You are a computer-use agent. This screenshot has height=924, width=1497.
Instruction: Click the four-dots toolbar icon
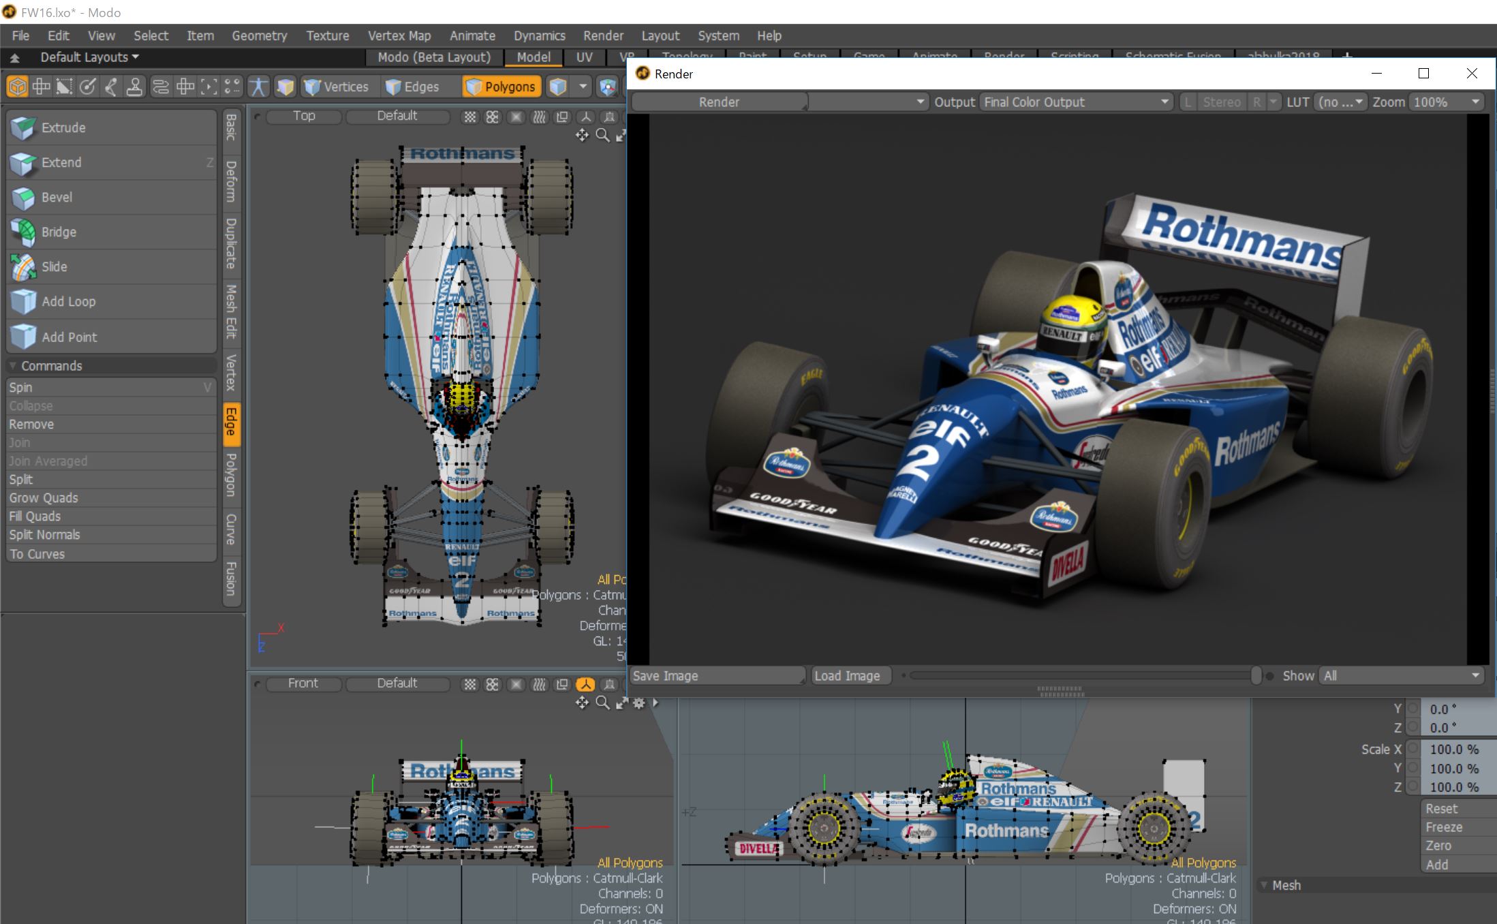(232, 87)
